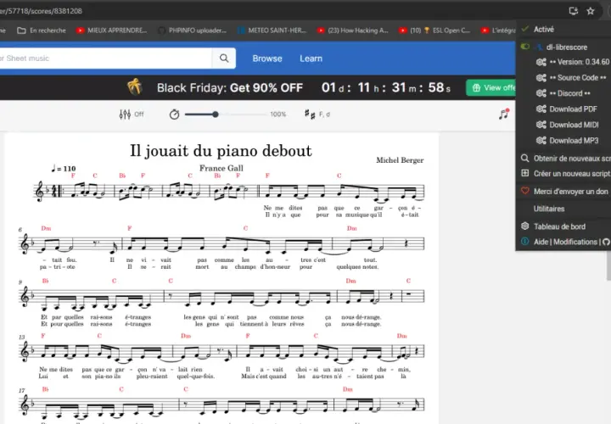Open the mixer icon labeled Off
This screenshot has height=424, width=611.
coord(125,114)
